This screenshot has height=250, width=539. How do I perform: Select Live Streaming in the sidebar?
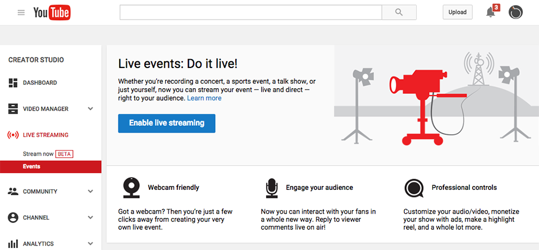[45, 135]
